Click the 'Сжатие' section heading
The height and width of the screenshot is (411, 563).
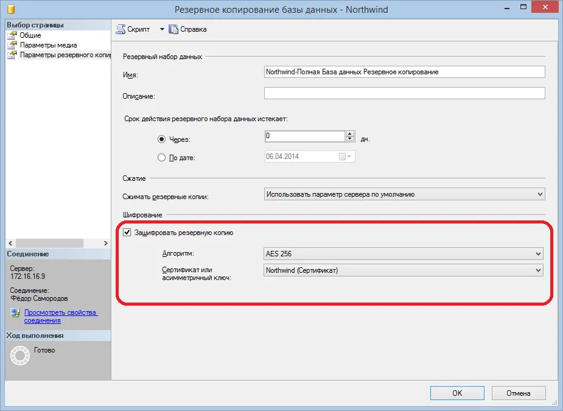click(135, 178)
